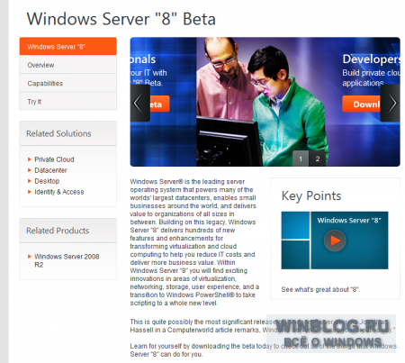Click the Related Products panel header
405x363 pixels.
(x=68, y=231)
